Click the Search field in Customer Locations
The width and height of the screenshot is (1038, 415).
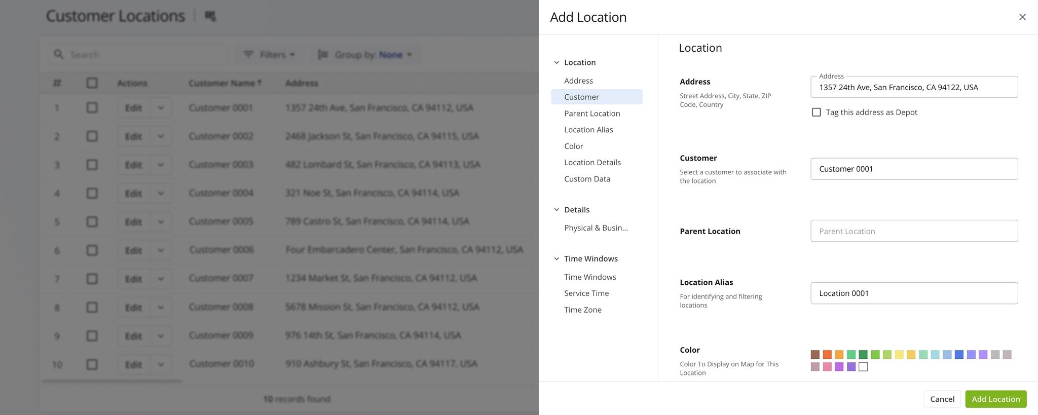pyautogui.click(x=138, y=54)
